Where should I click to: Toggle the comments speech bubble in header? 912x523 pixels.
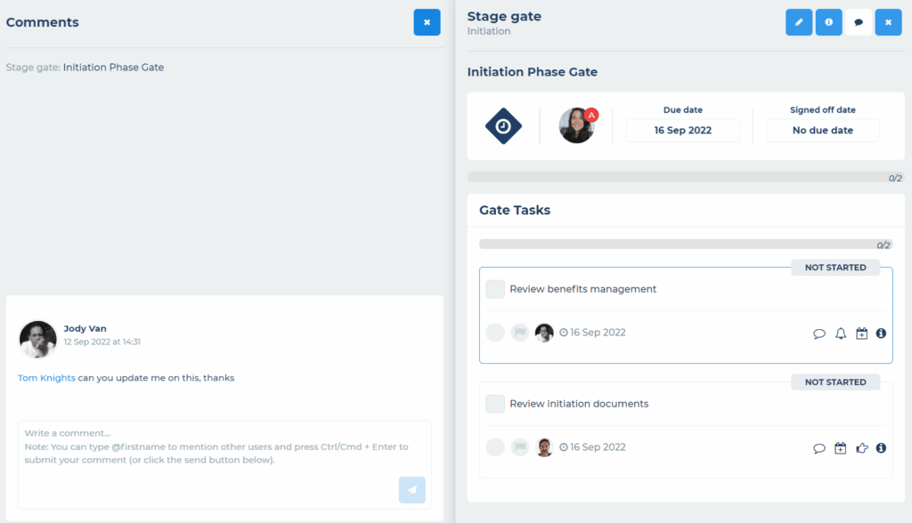point(859,22)
